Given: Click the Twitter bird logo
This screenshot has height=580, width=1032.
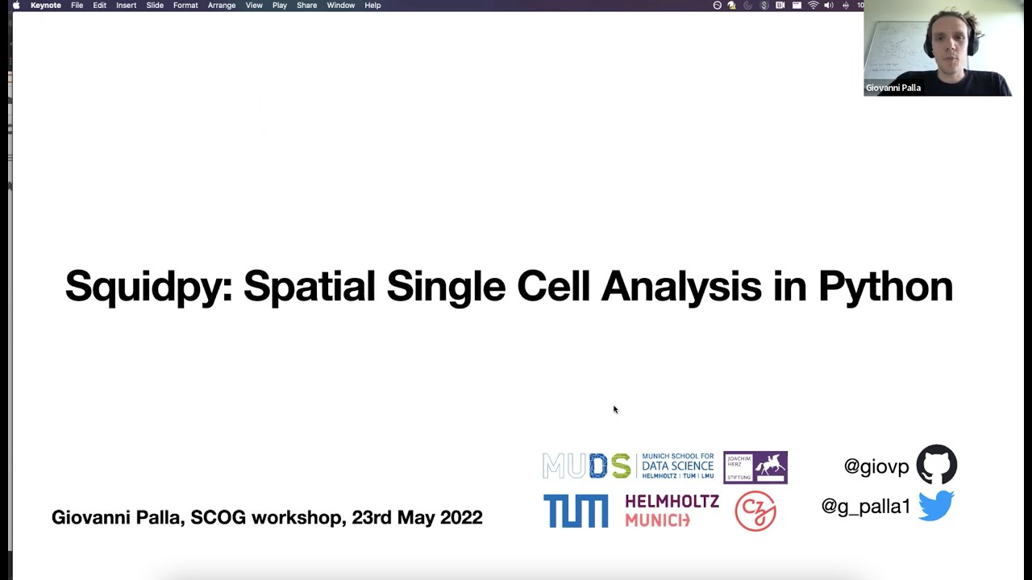Looking at the screenshot, I should [936, 506].
